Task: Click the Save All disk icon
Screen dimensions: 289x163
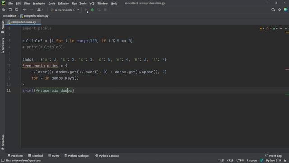Action: [10, 10]
